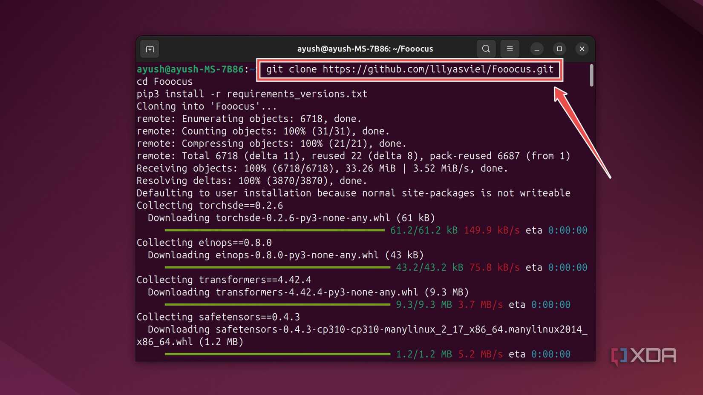Select the pip3 install command text
703x395 pixels.
[251, 94]
